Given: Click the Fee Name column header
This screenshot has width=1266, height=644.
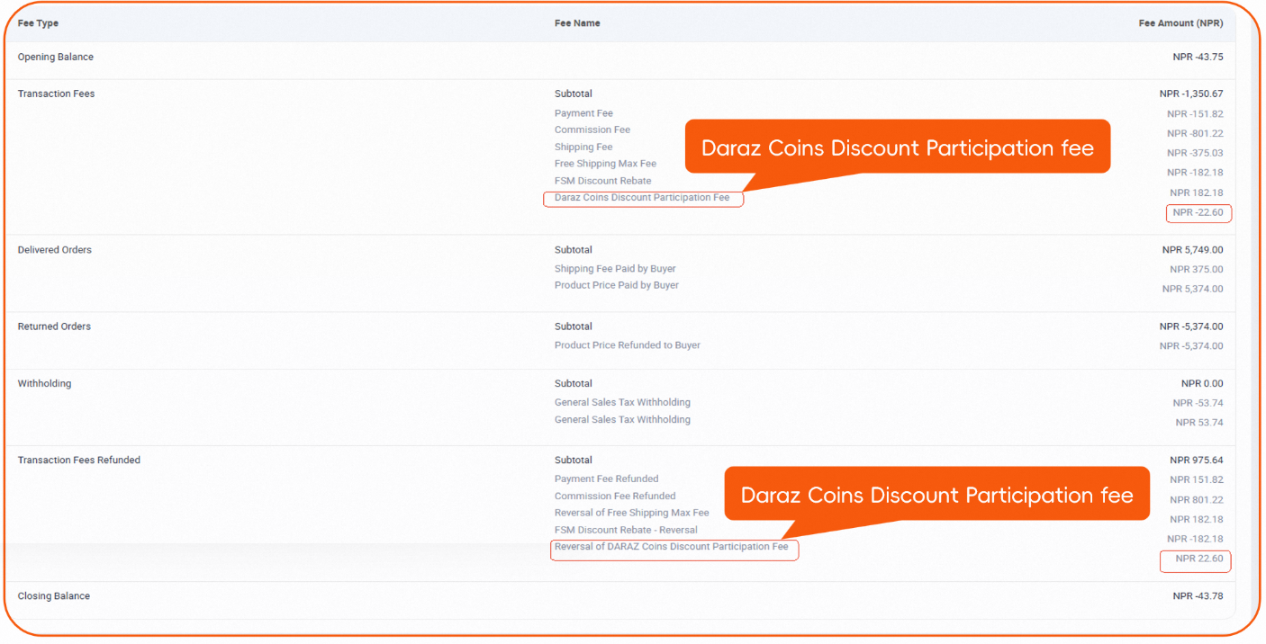Looking at the screenshot, I should [577, 23].
